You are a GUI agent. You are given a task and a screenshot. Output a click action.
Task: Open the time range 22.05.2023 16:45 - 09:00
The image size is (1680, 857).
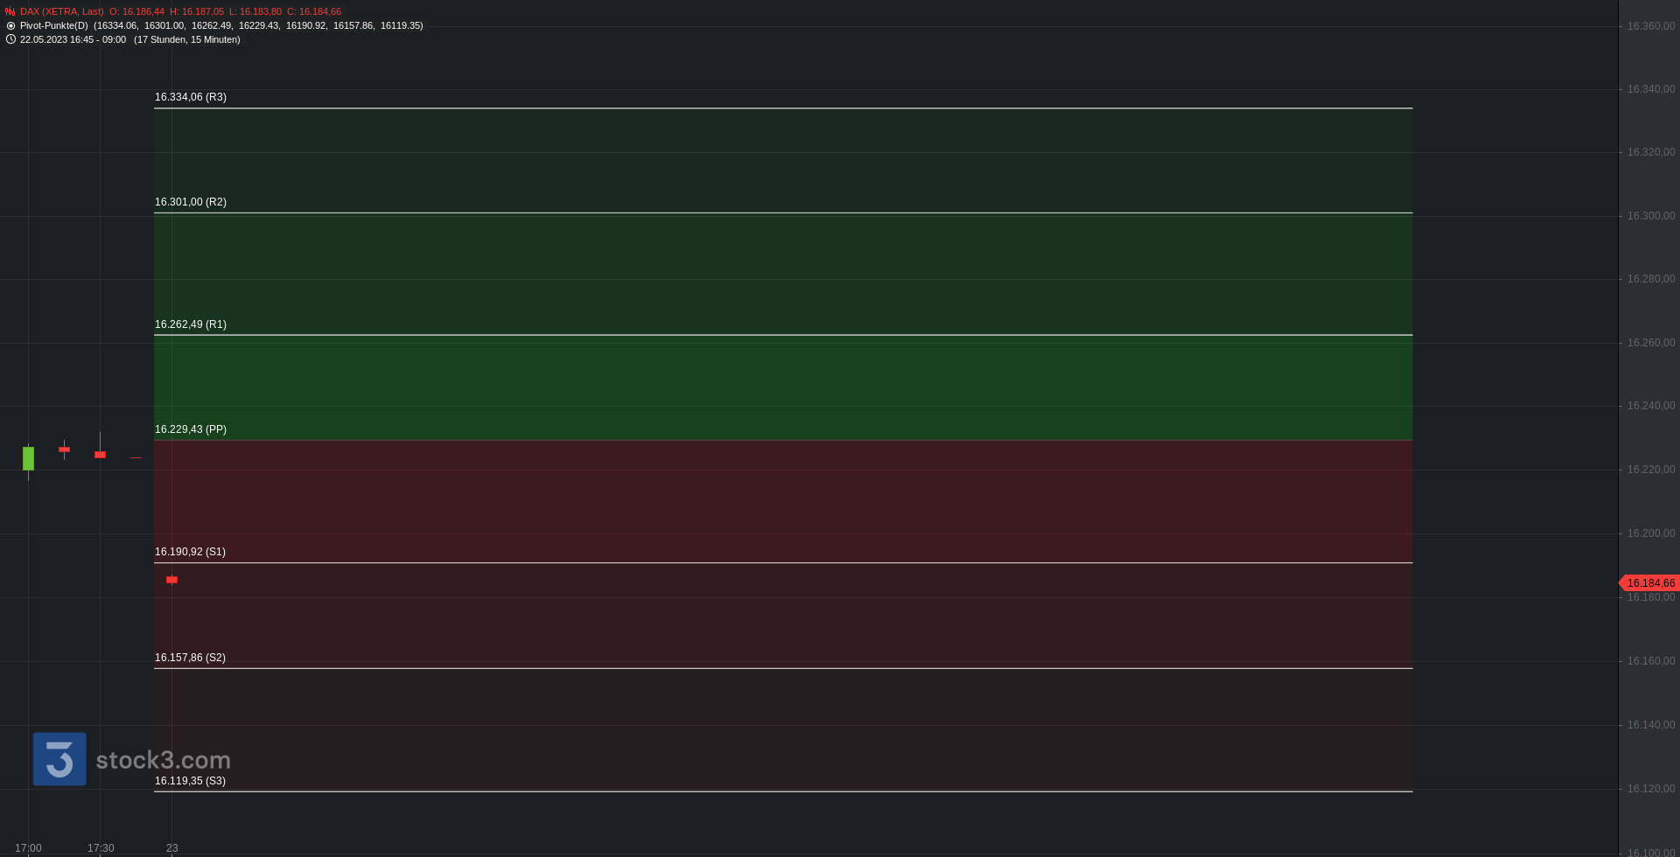73,39
